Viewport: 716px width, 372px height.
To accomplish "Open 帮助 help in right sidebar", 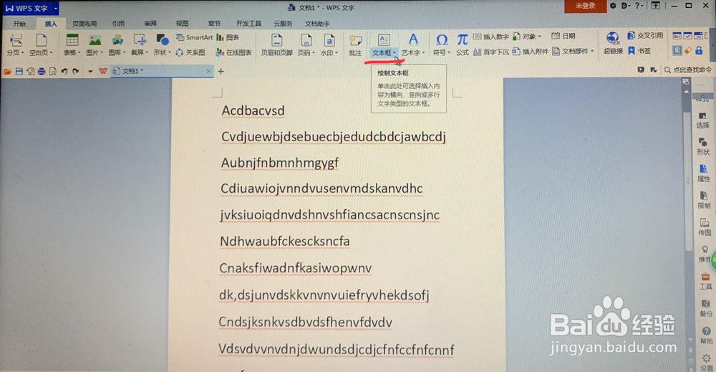I will point(707,335).
